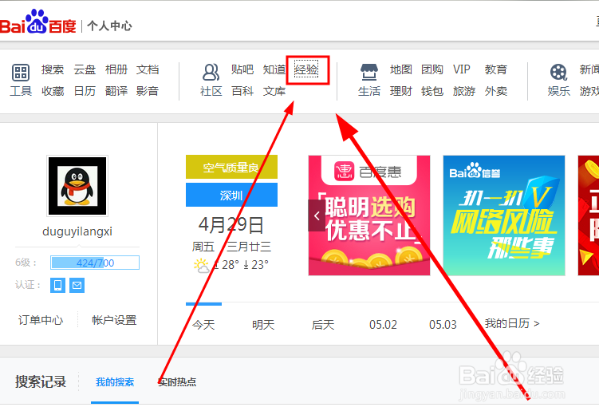Select the 05.03 forecast tab

pos(443,325)
